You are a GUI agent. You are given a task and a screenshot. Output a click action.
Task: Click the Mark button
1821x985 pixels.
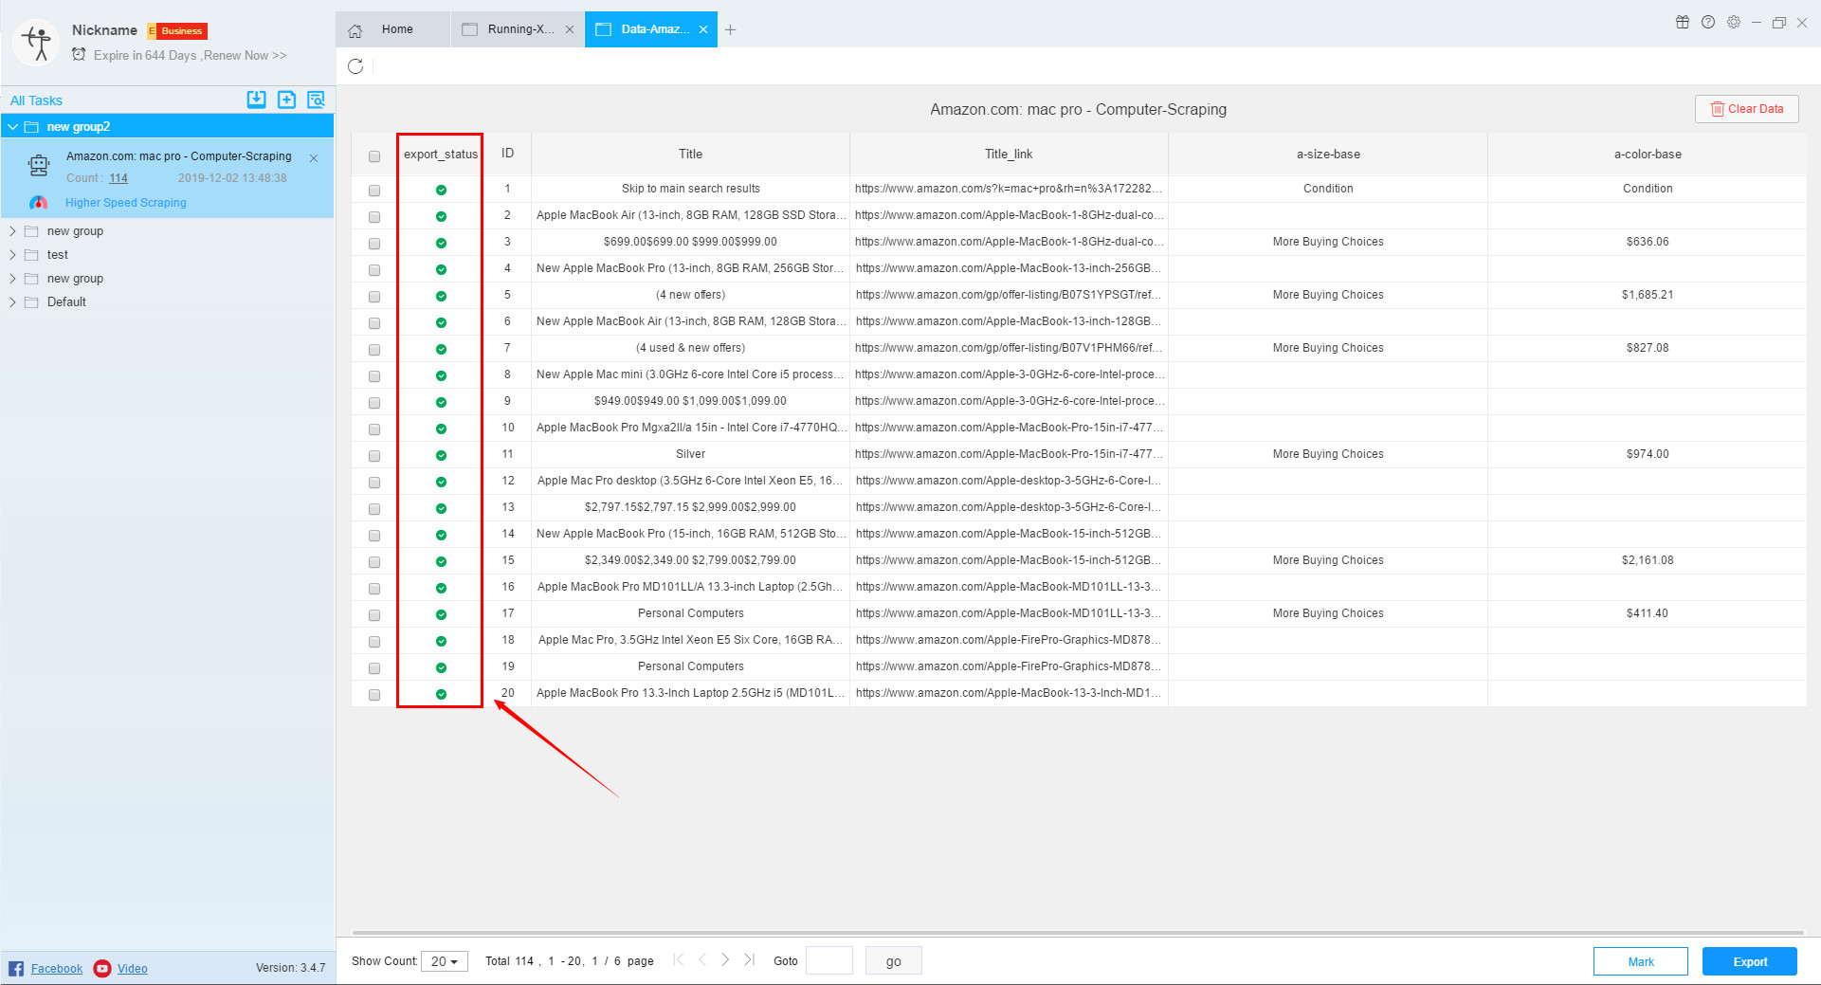coord(1640,961)
